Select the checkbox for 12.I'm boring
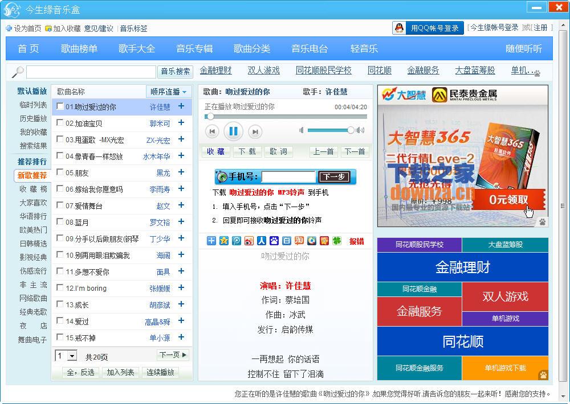Viewport: 570px width, 404px height. (x=60, y=287)
